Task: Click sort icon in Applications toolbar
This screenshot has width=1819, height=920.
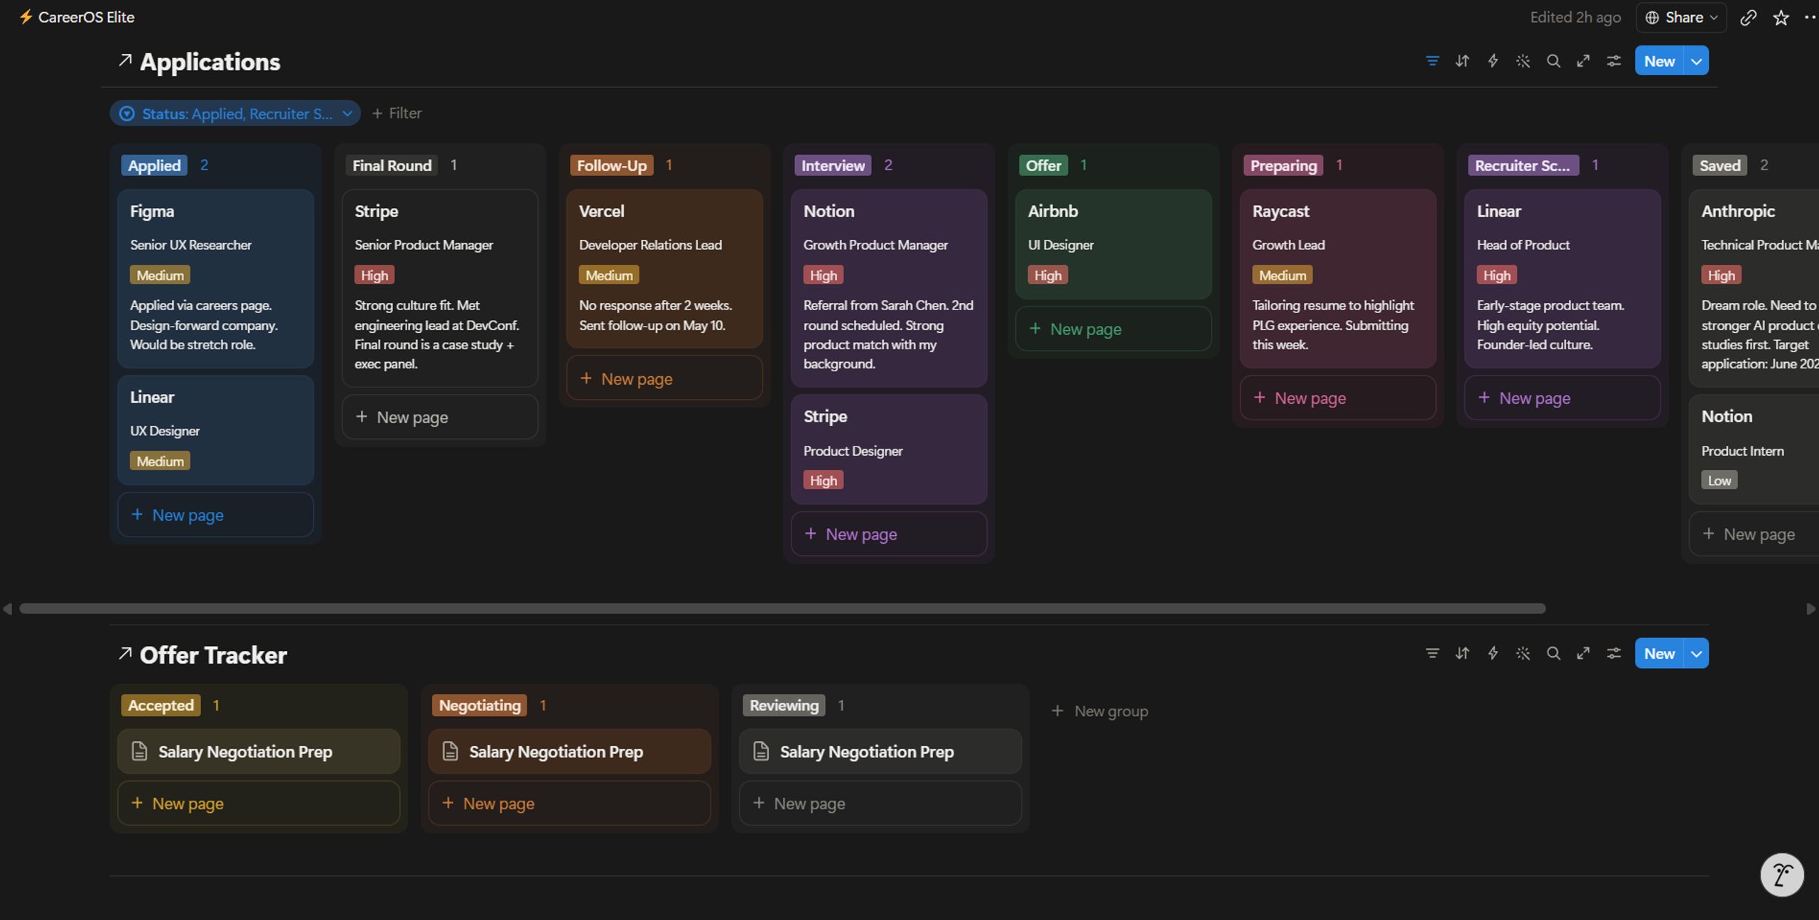Action: point(1462,61)
